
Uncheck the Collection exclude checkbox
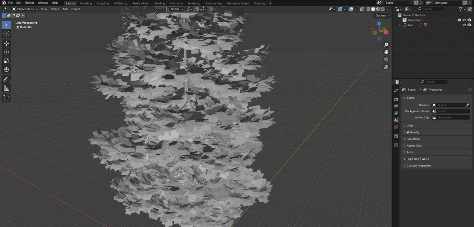pyautogui.click(x=460, y=20)
